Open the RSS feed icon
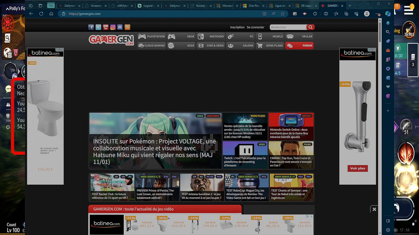419x235 pixels. (x=127, y=27)
